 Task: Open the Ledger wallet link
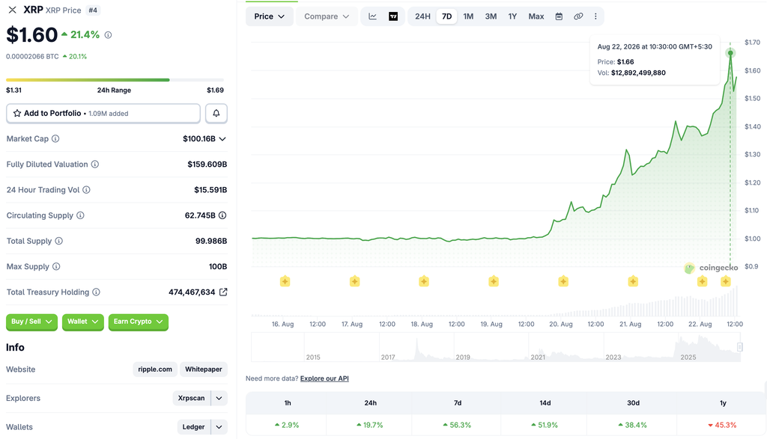pyautogui.click(x=194, y=427)
